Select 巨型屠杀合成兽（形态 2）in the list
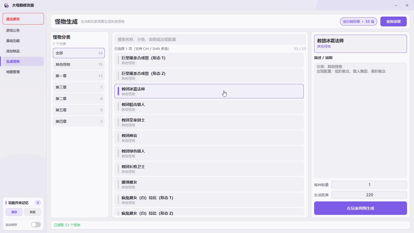 (209, 76)
